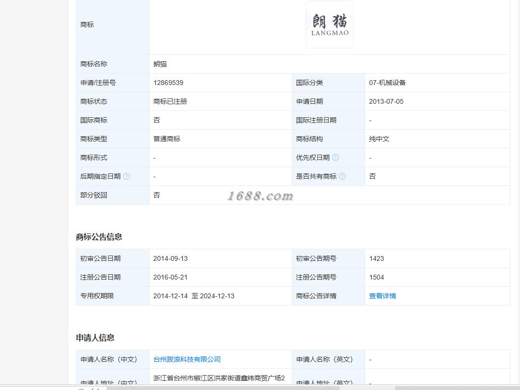Image resolution: width=520 pixels, height=390 pixels.
Task: Click the 国际分类 label cell
Action: point(328,83)
